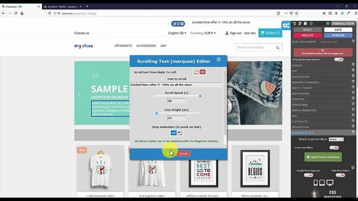This screenshot has width=358, height=201.
Task: Switch to the Prestashop browser tab
Action: click(21, 7)
